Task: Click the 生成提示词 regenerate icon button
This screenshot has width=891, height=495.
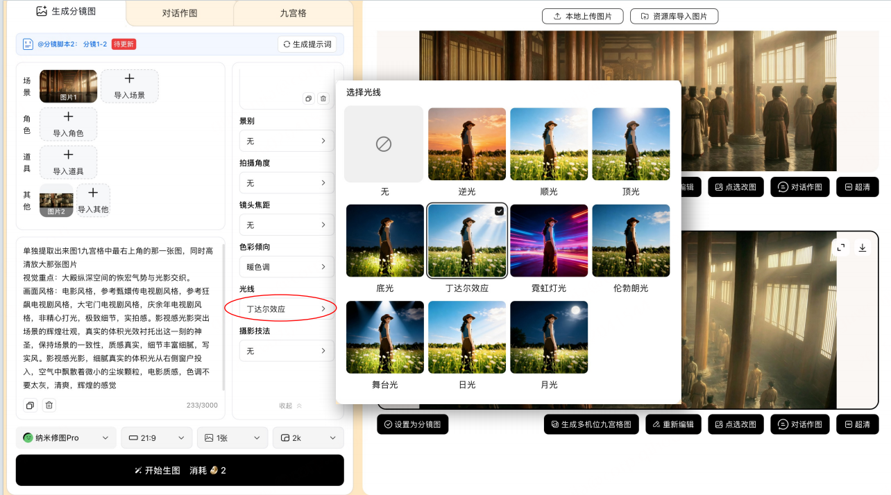Action: [306, 44]
